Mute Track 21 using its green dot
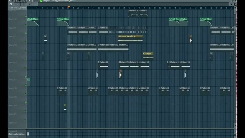This screenshot has height=138, width=245. coord(26,120)
